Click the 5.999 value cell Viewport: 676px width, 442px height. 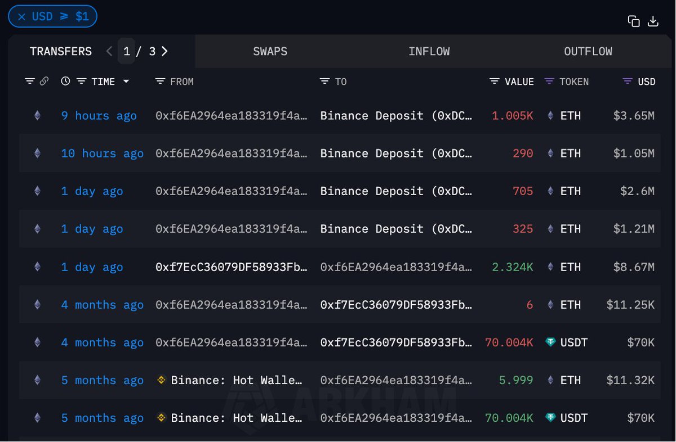coord(516,380)
